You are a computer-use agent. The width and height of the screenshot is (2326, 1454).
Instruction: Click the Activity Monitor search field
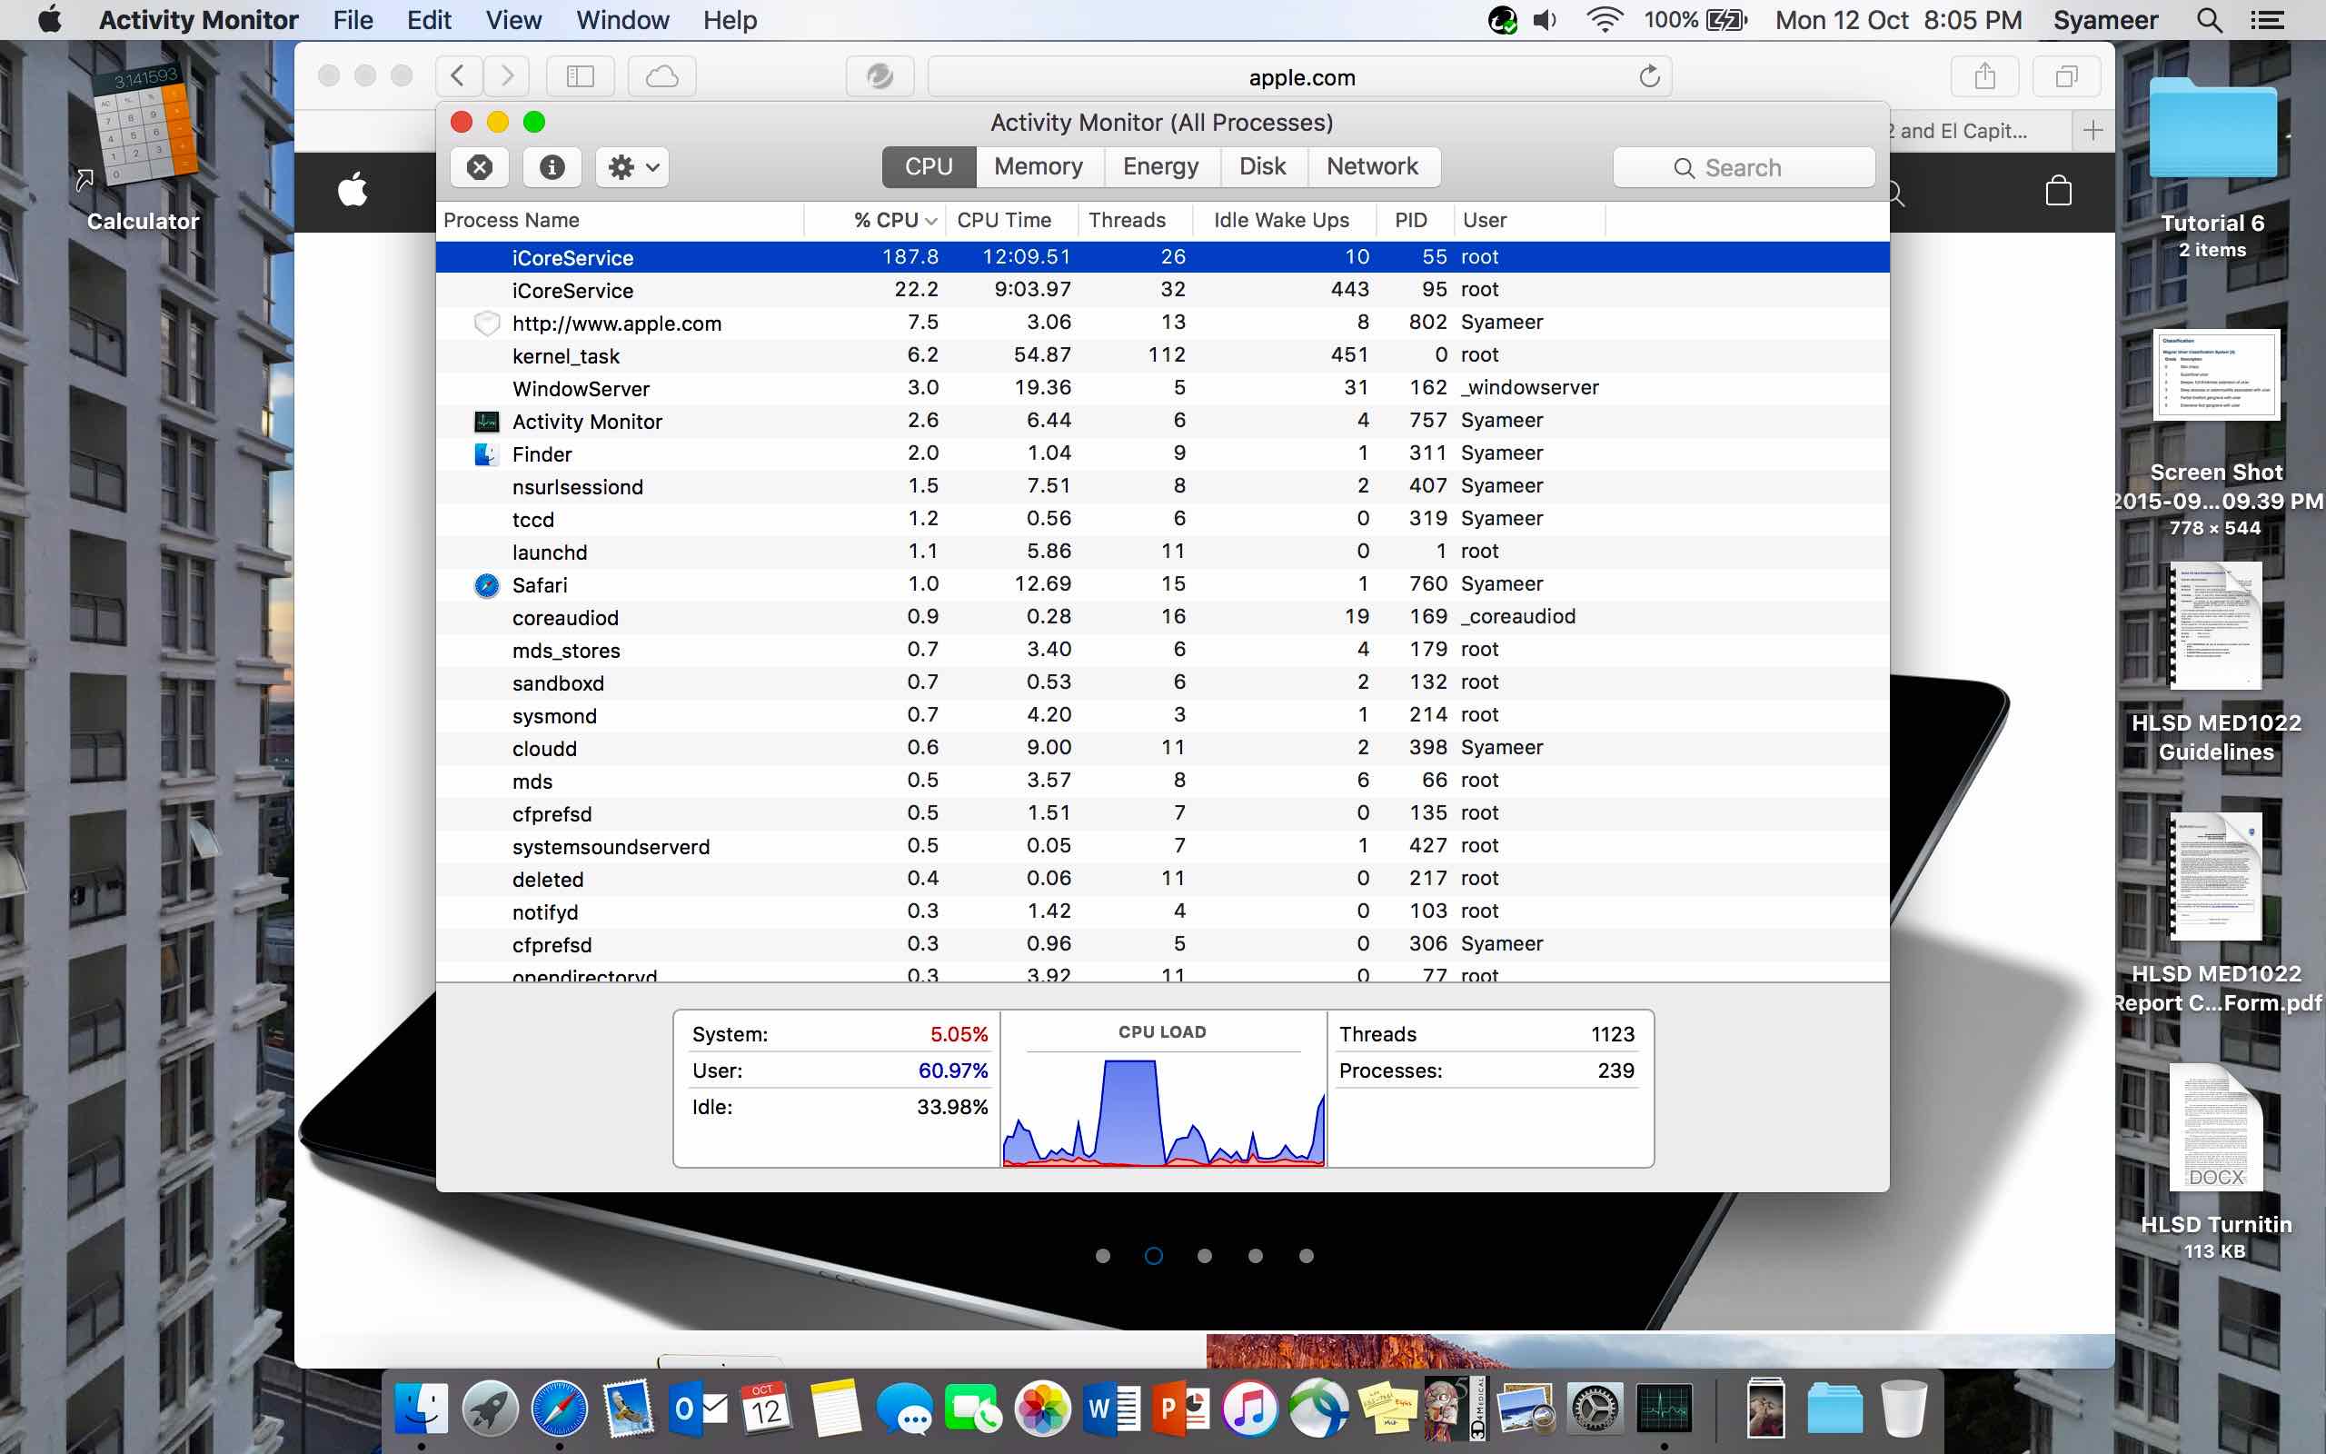click(1744, 168)
